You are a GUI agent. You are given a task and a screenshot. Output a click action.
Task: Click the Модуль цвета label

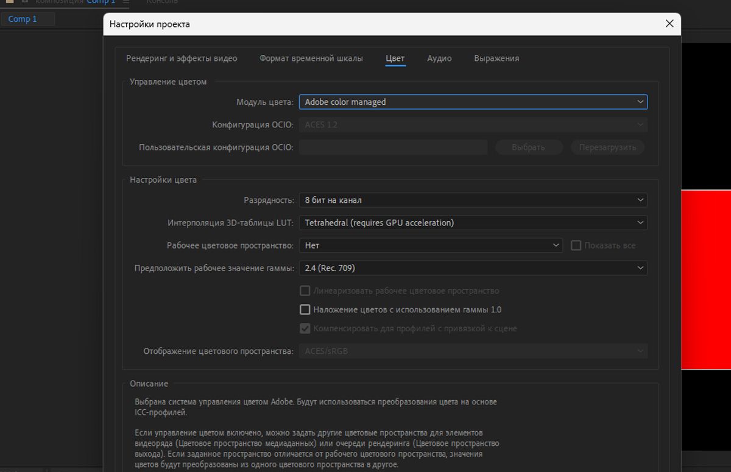click(x=265, y=102)
